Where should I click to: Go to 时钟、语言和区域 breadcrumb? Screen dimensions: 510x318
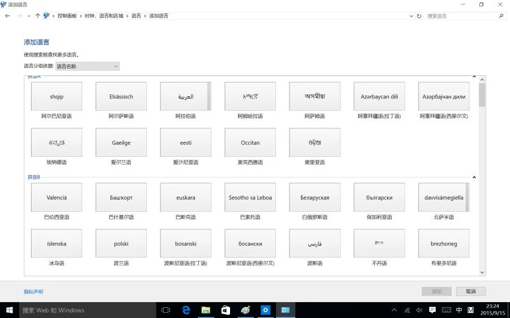(x=104, y=16)
